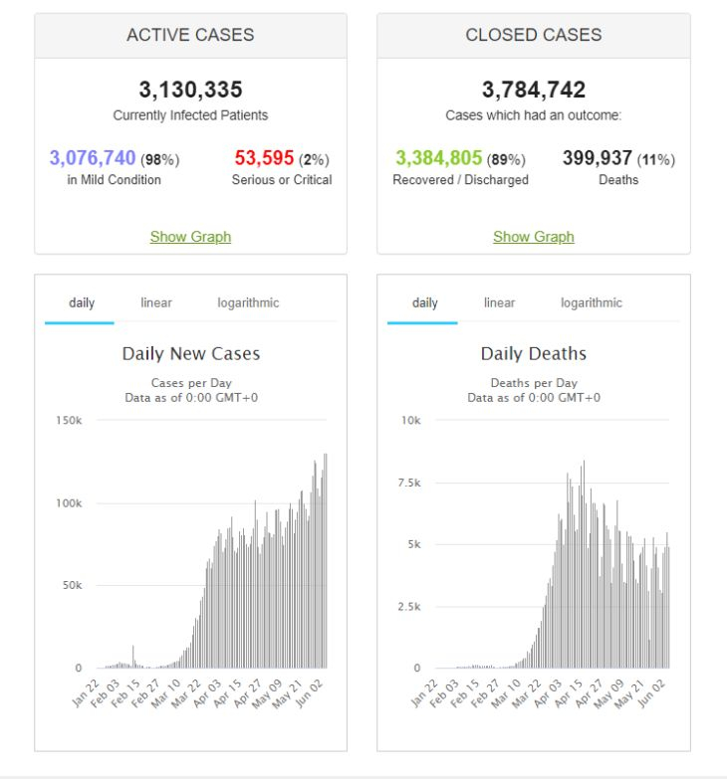The image size is (727, 779).
Task: Click the 3,130,335 currently infected total
Action: tap(190, 90)
